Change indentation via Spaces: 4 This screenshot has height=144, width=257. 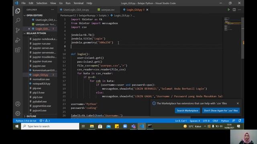pyautogui.click(x=195, y=121)
